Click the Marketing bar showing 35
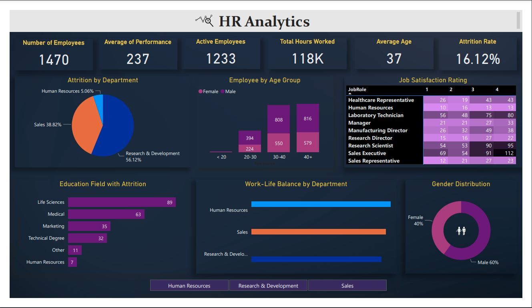The width and height of the screenshot is (532, 308). [89, 226]
